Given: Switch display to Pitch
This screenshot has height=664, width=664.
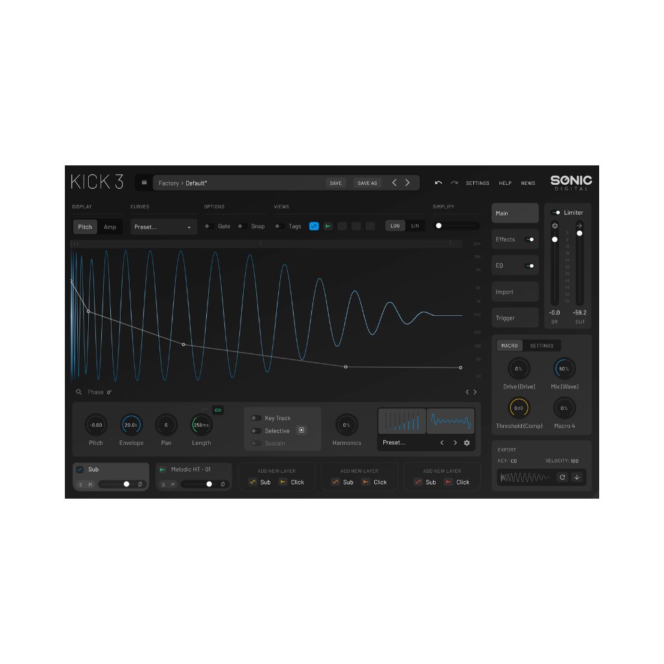Looking at the screenshot, I should tap(85, 227).
